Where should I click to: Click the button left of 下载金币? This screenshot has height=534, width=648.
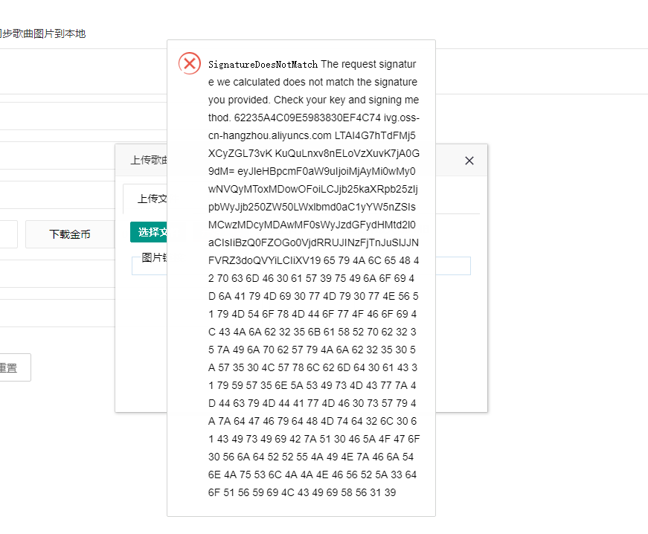tap(8, 234)
